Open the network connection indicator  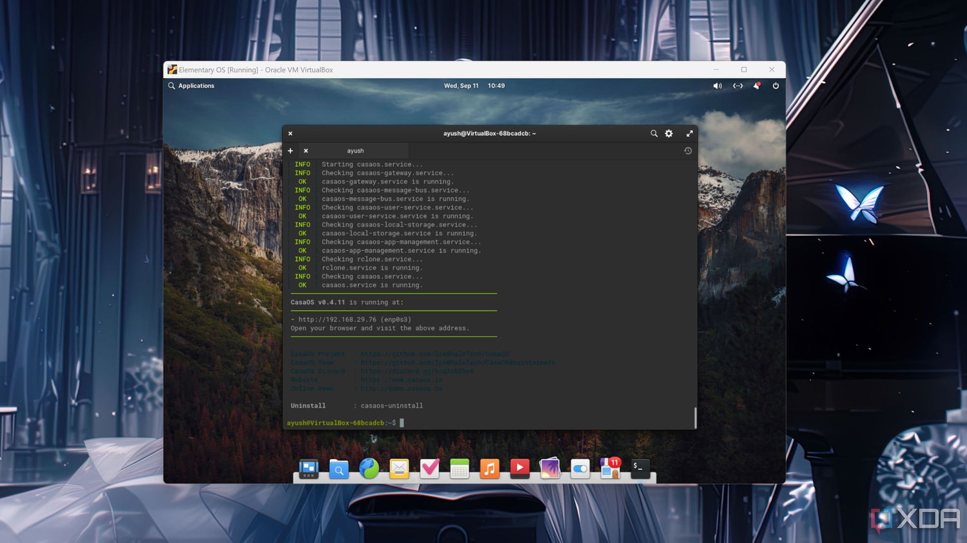click(x=737, y=86)
